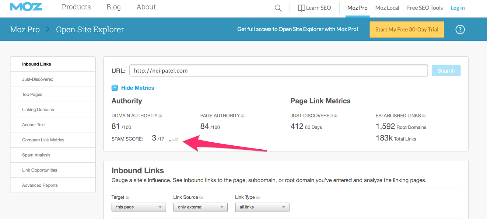The width and height of the screenshot is (487, 219).
Task: Click Start My Free 30-Day Trial button
Action: [407, 30]
